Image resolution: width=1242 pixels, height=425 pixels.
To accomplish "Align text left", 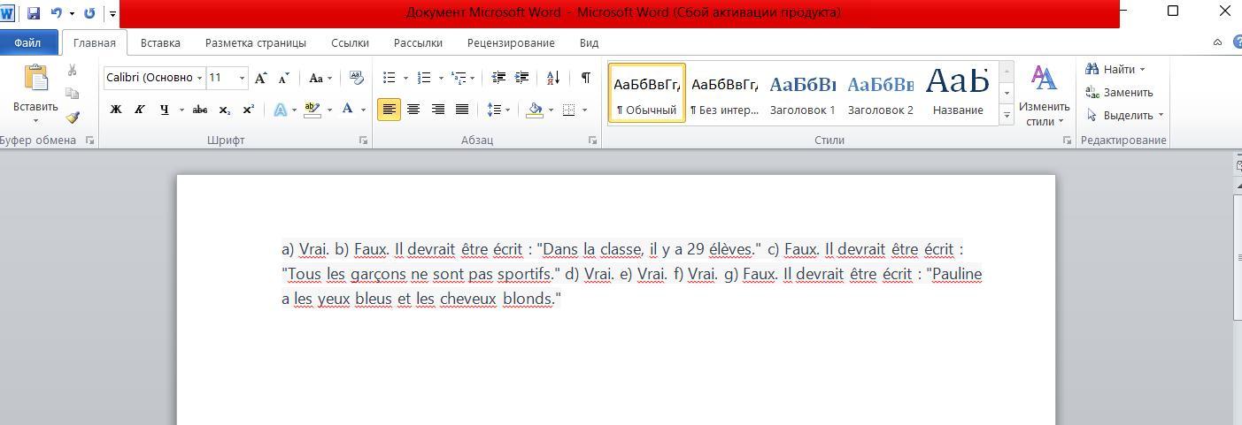I will coord(389,110).
